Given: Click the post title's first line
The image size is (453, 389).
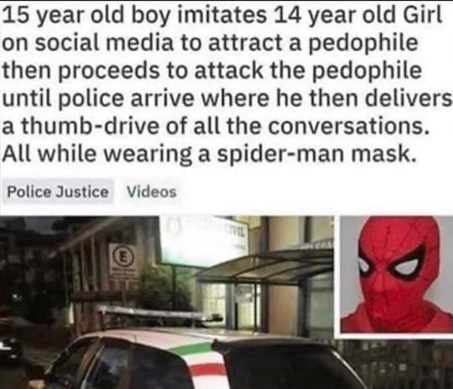Looking at the screenshot, I should point(221,15).
